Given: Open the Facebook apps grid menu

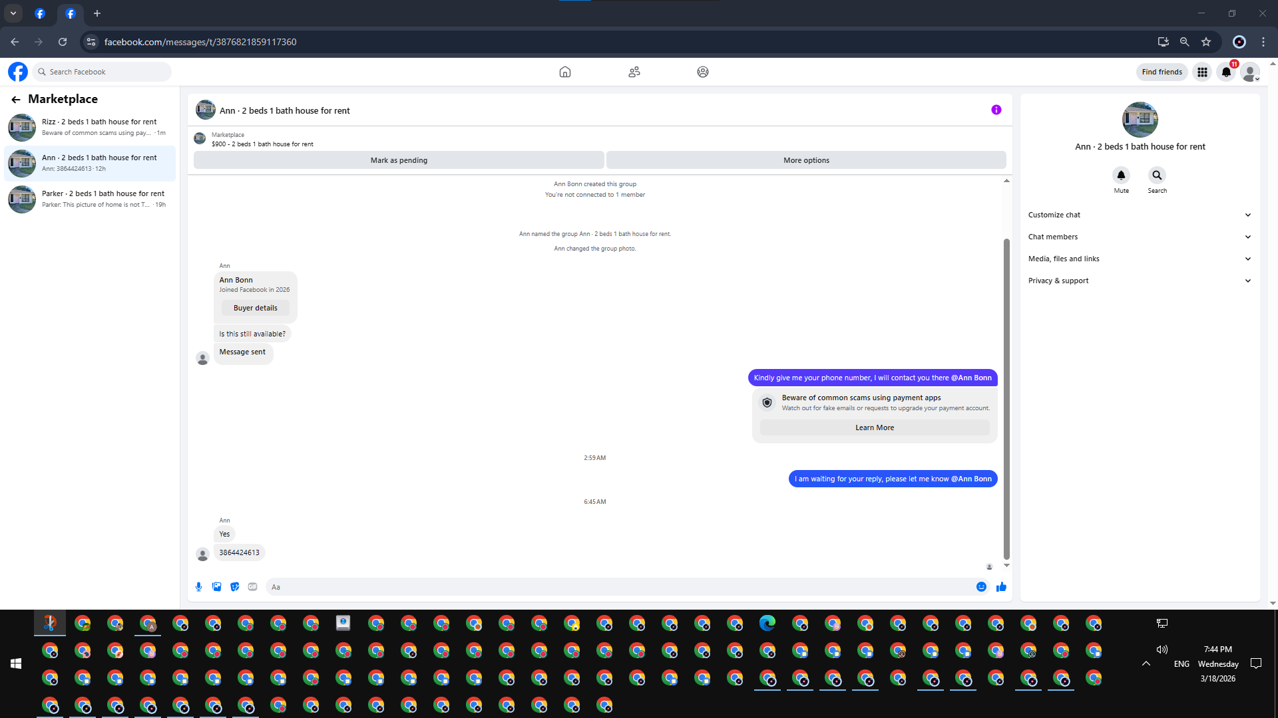Looking at the screenshot, I should point(1202,72).
